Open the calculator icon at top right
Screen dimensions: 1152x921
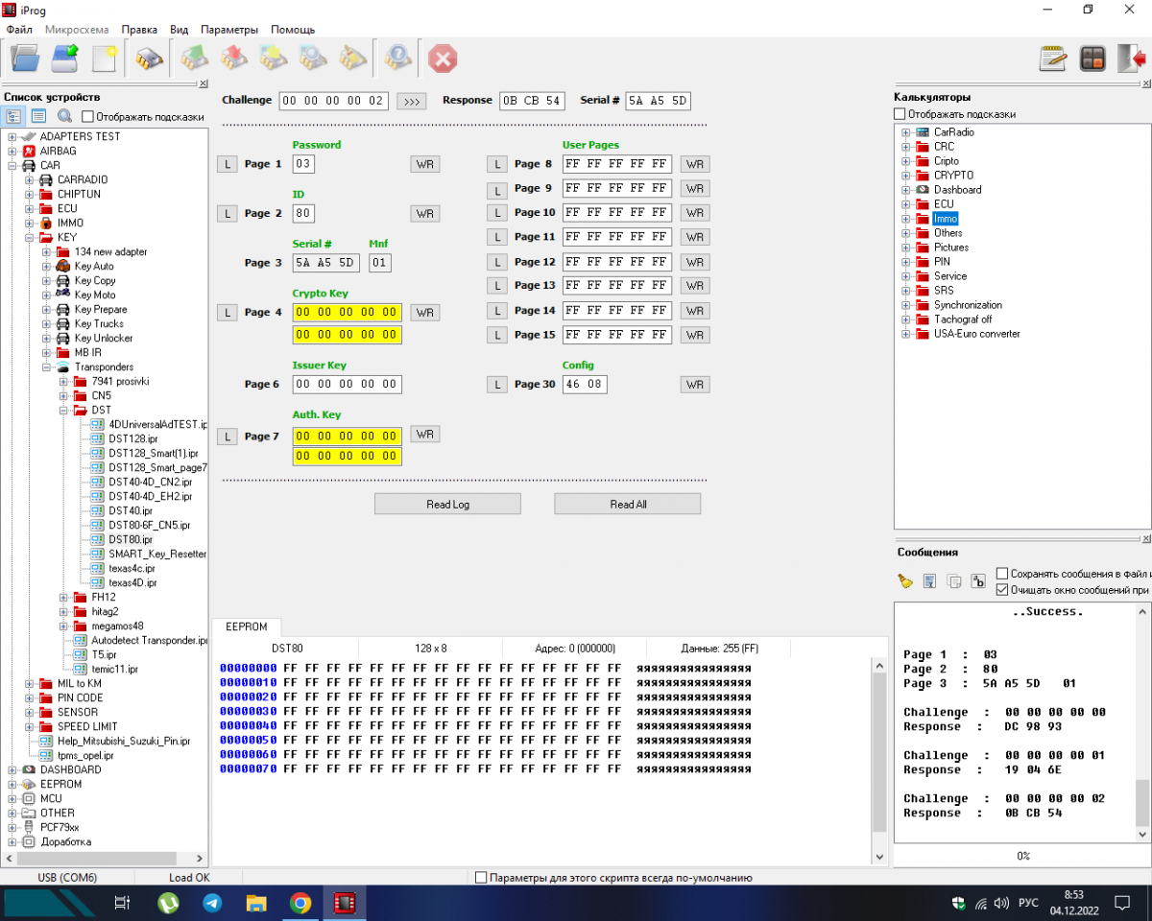tap(1092, 59)
